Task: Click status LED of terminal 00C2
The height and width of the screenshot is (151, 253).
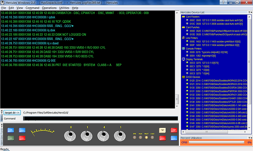Action: coord(187,70)
